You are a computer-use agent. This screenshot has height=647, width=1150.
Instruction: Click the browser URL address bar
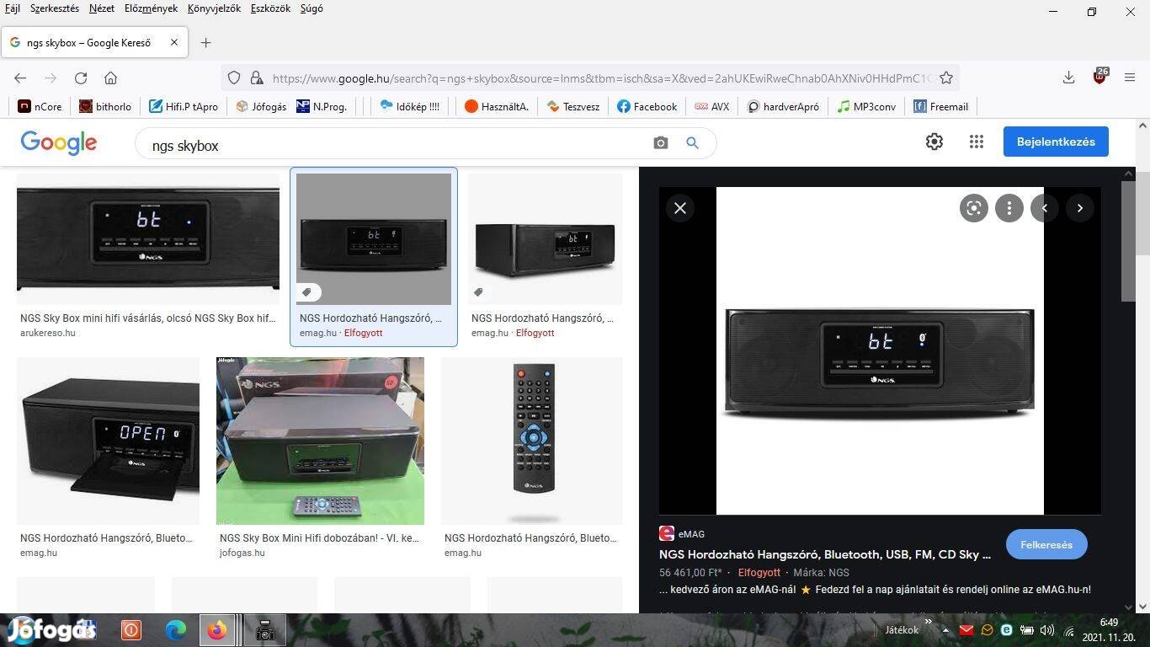coord(589,78)
